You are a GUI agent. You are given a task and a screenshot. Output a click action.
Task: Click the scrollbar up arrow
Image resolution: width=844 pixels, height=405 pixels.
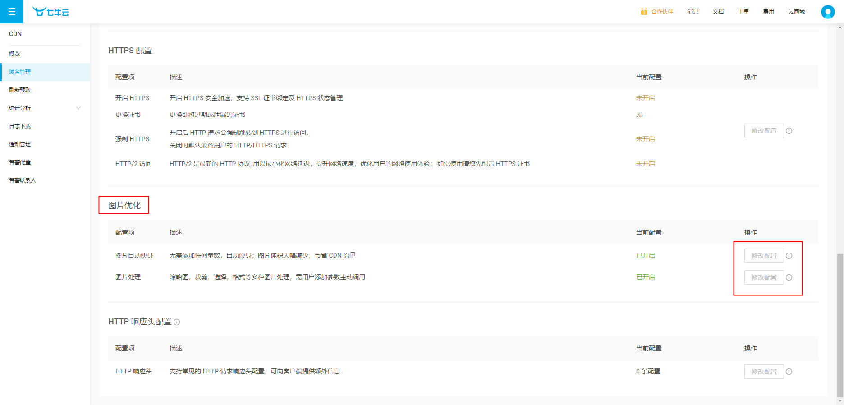coord(840,27)
